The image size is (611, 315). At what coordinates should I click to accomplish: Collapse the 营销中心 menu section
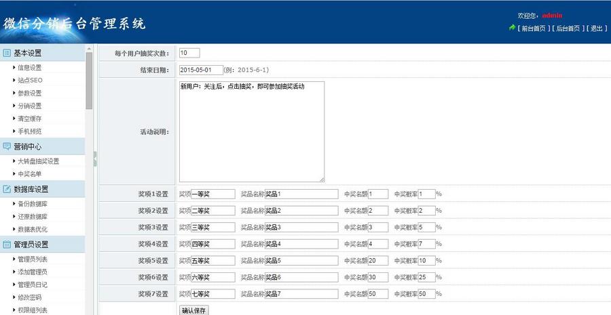[43, 146]
